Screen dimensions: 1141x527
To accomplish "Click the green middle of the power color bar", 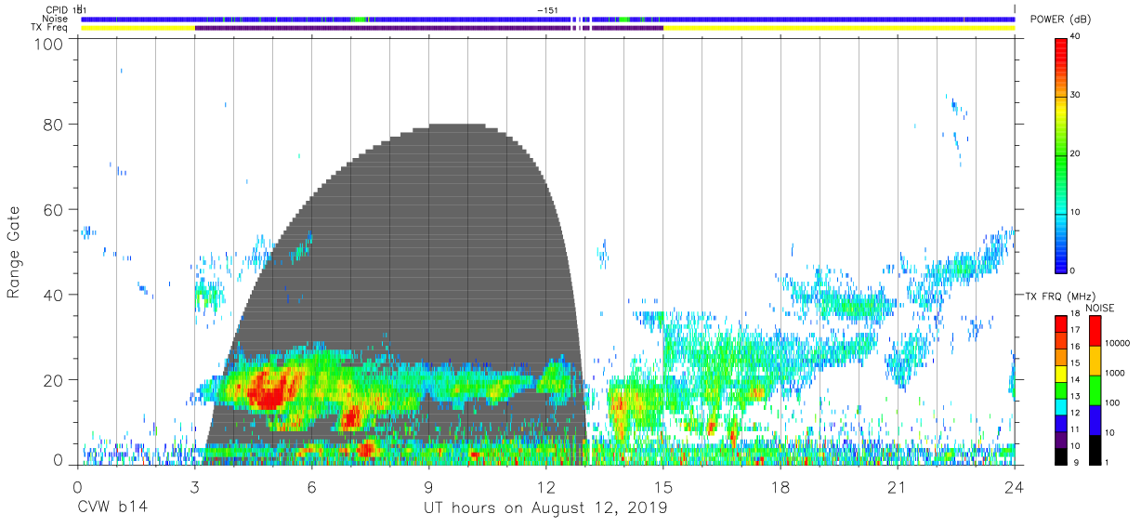I will click(1061, 154).
